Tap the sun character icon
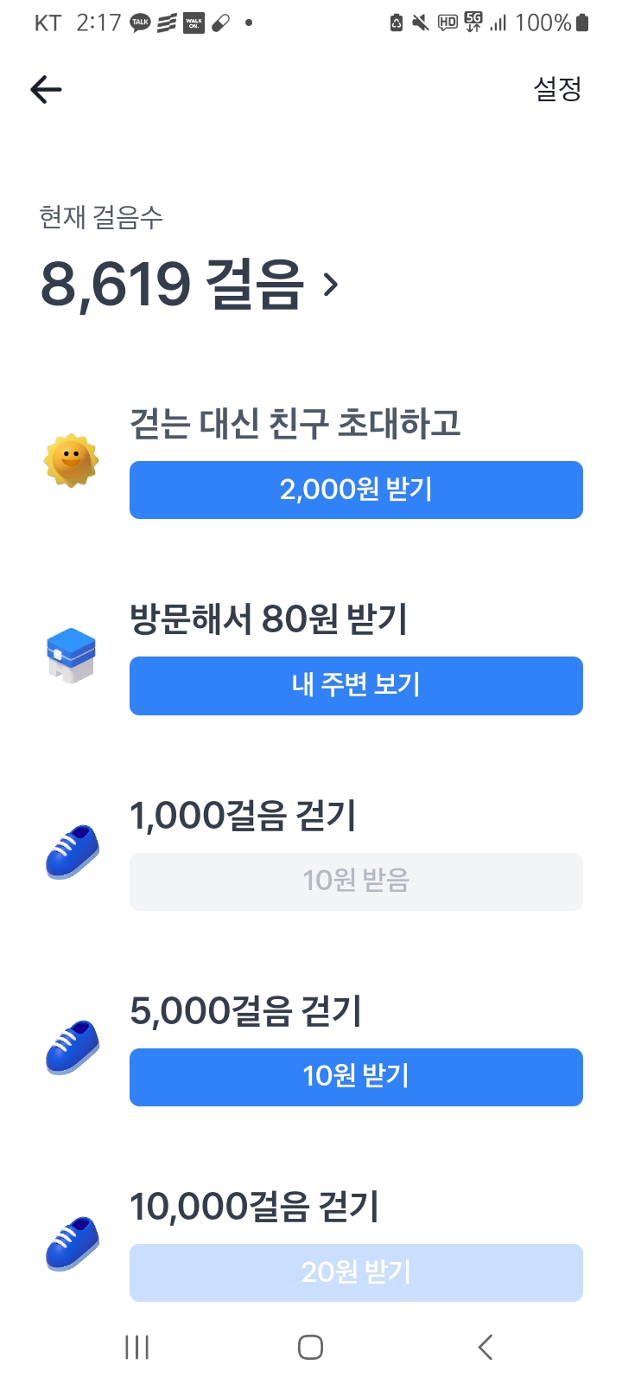 click(x=71, y=460)
